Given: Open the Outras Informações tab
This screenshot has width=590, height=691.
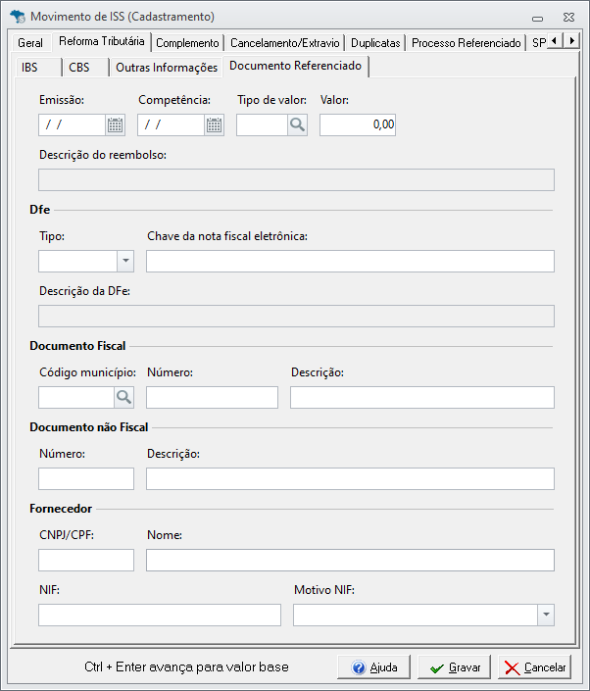Looking at the screenshot, I should [167, 68].
